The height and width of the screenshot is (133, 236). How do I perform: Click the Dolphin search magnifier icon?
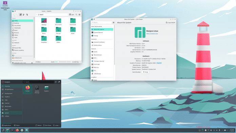point(76,15)
